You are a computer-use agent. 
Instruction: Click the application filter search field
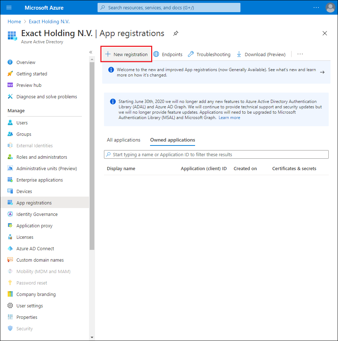click(216, 154)
